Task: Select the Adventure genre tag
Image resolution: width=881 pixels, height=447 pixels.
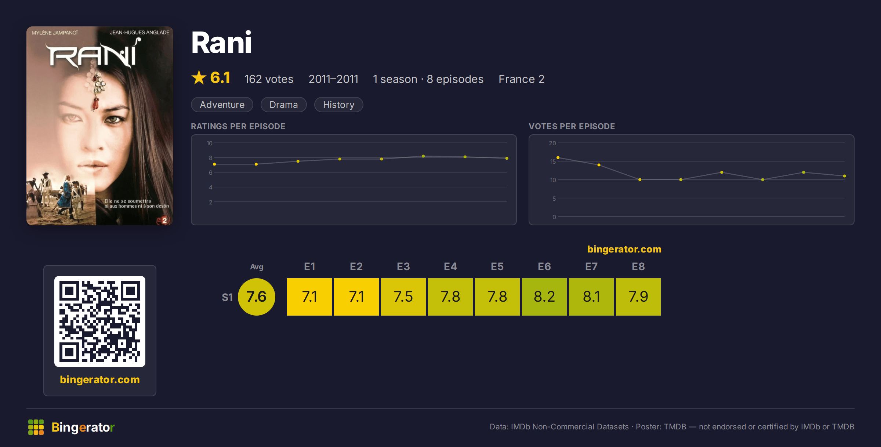Action: (x=222, y=105)
